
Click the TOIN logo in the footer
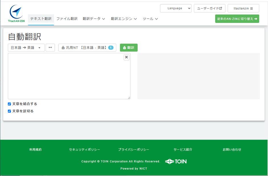coord(176,161)
